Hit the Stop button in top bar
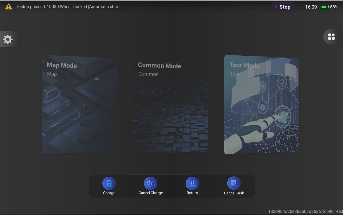 [x=283, y=7]
